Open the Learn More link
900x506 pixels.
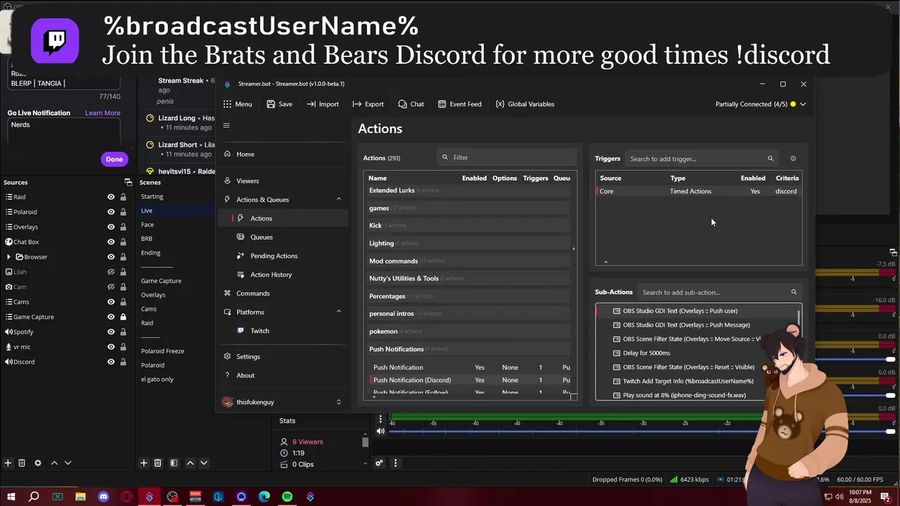coord(103,113)
